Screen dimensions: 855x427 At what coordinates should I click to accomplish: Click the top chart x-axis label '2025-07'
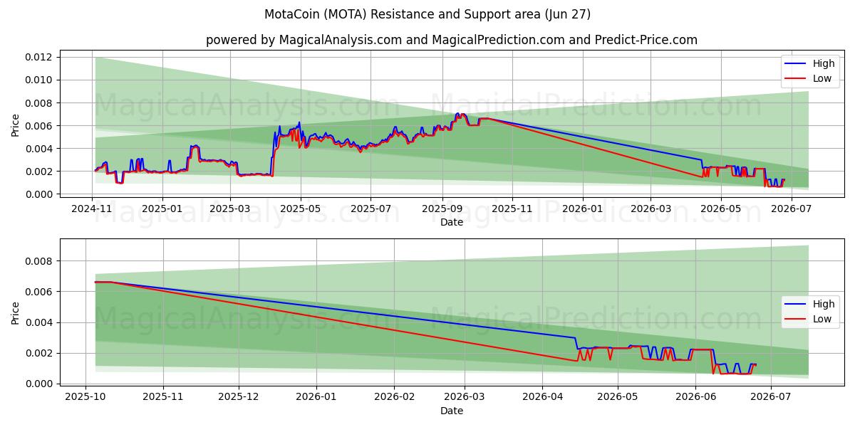coord(370,208)
